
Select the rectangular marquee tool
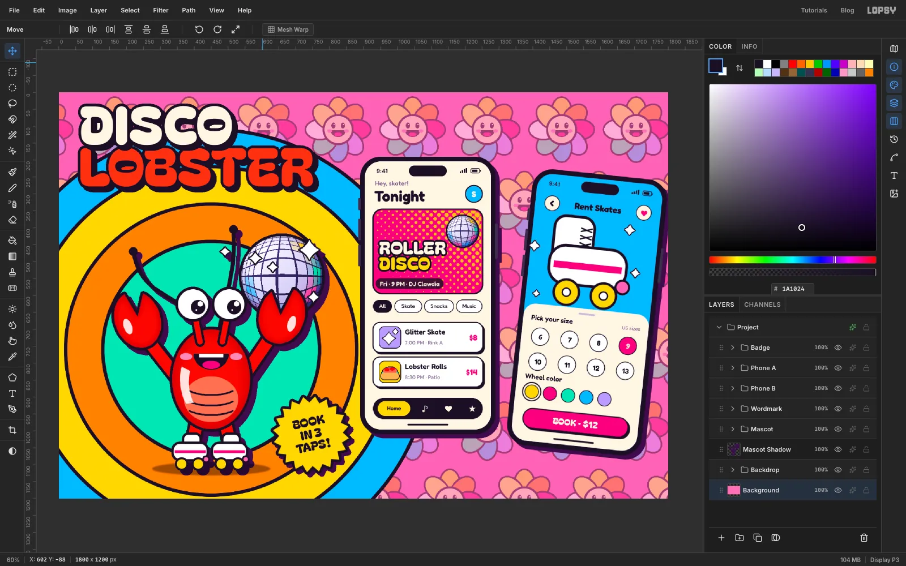[x=12, y=72]
